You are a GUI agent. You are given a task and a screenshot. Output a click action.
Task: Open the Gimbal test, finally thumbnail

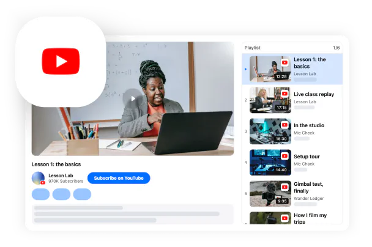point(270,194)
